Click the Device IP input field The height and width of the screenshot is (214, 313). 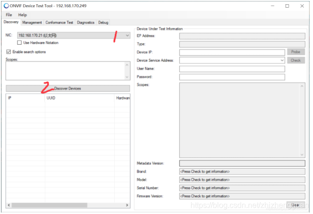pos(232,52)
